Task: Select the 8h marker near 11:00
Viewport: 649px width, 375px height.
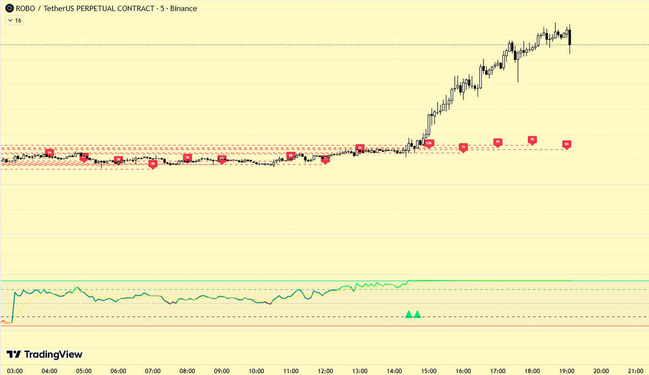Action: [290, 156]
